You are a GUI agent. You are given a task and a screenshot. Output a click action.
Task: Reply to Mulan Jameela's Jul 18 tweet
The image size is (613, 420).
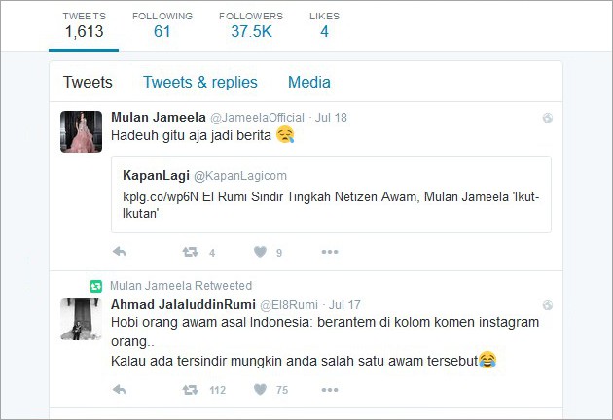pyautogui.click(x=120, y=252)
